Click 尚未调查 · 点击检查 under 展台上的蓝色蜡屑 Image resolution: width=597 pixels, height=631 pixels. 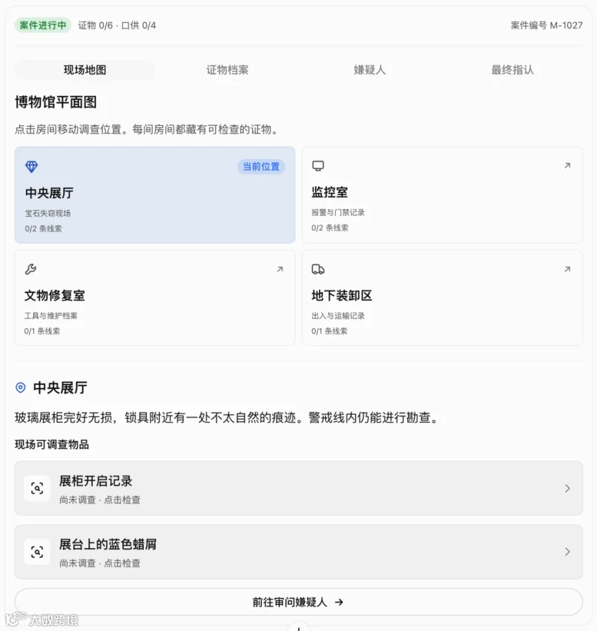click(100, 563)
